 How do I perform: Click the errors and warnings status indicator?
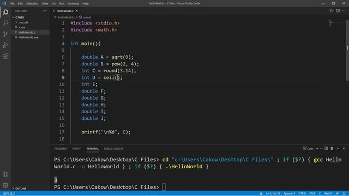[9, 193]
